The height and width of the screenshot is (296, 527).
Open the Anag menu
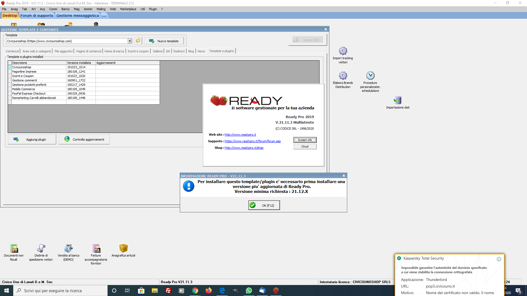click(14, 9)
